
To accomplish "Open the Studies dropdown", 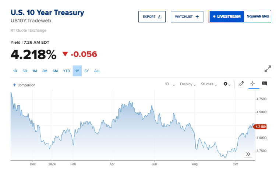I will pyautogui.click(x=209, y=84).
